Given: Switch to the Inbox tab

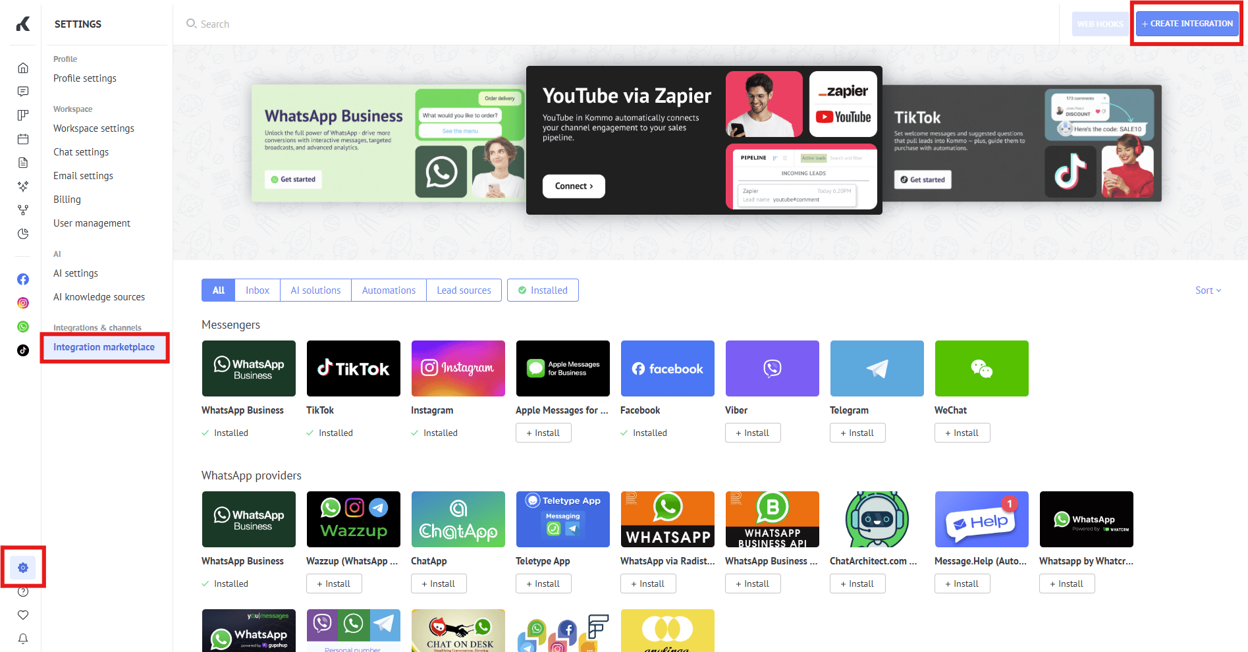Looking at the screenshot, I should coord(258,290).
